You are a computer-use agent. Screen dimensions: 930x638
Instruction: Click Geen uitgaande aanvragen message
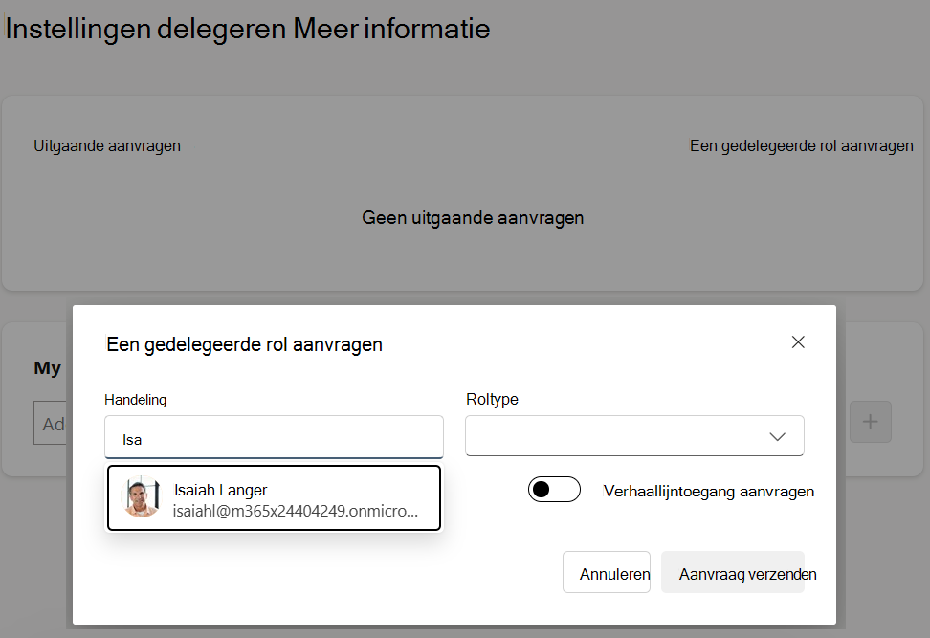[473, 217]
